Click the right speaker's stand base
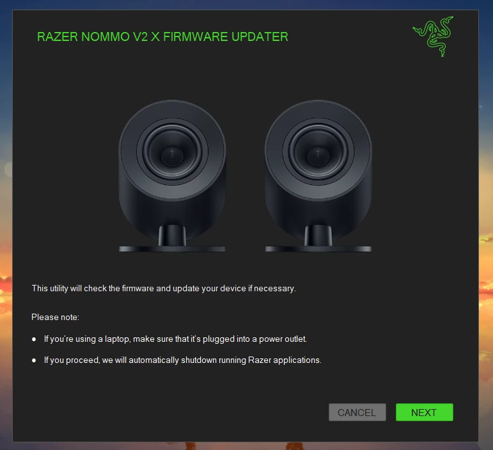 [318, 249]
